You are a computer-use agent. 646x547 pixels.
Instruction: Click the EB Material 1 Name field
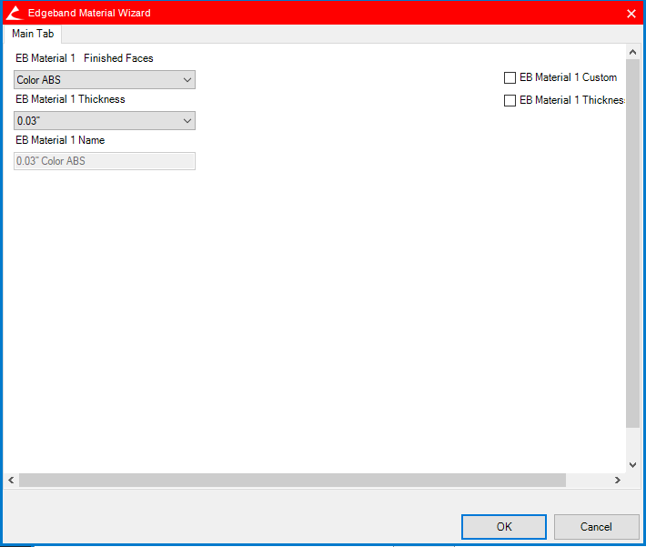(105, 161)
